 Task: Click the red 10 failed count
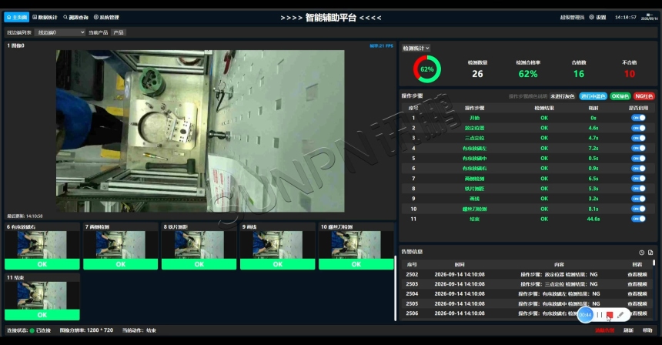pos(629,74)
